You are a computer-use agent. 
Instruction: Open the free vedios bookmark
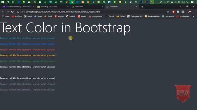pos(168,16)
